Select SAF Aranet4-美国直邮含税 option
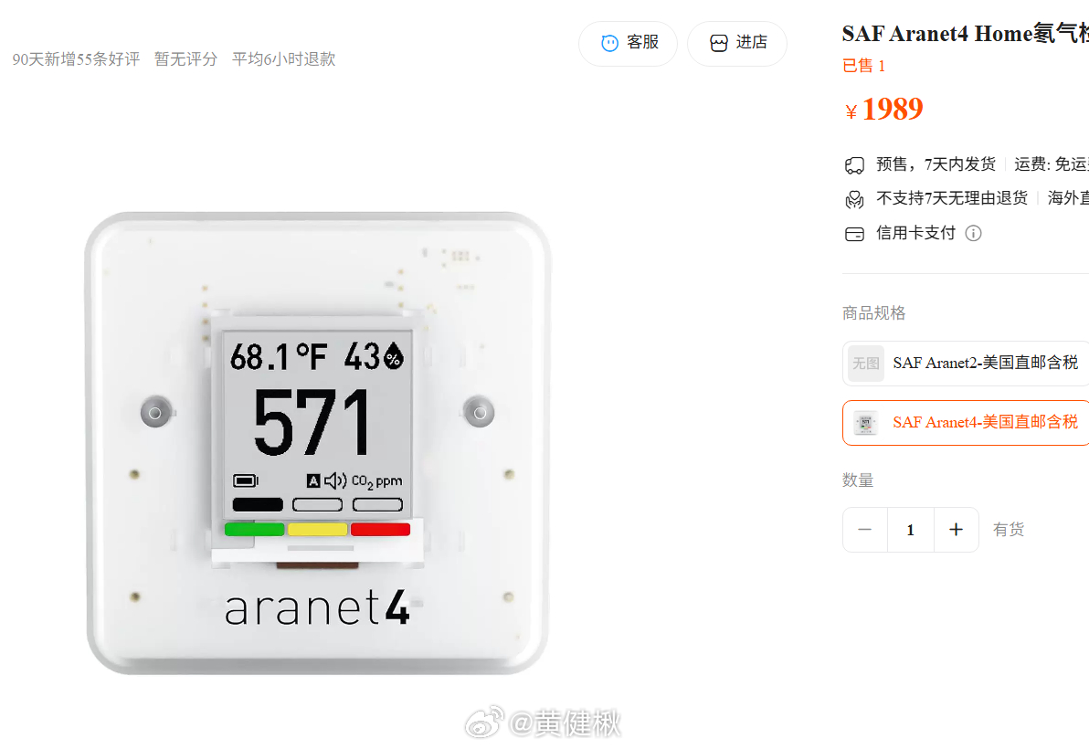This screenshot has height=749, width=1089. [966, 422]
